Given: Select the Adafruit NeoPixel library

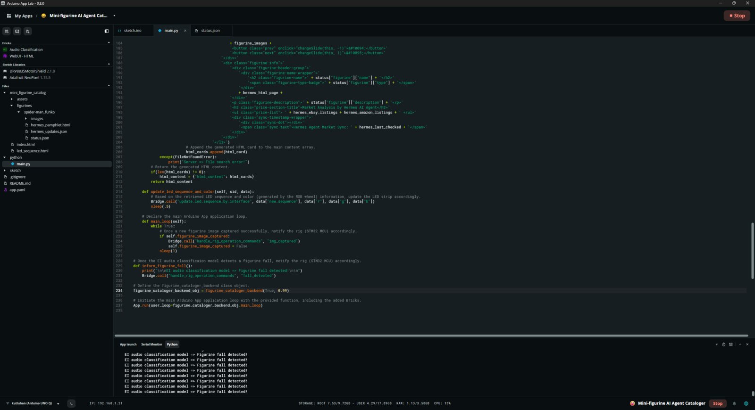Looking at the screenshot, I should tap(30, 78).
